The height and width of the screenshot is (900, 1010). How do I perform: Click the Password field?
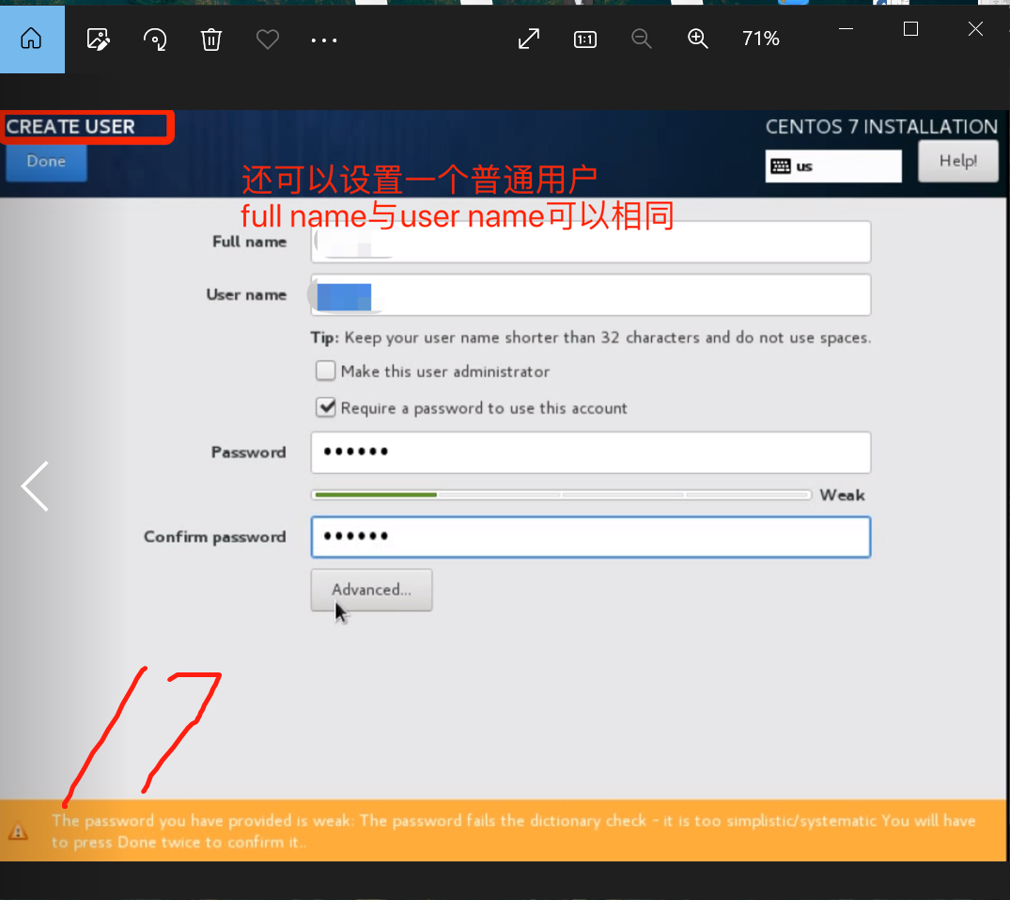pos(591,452)
